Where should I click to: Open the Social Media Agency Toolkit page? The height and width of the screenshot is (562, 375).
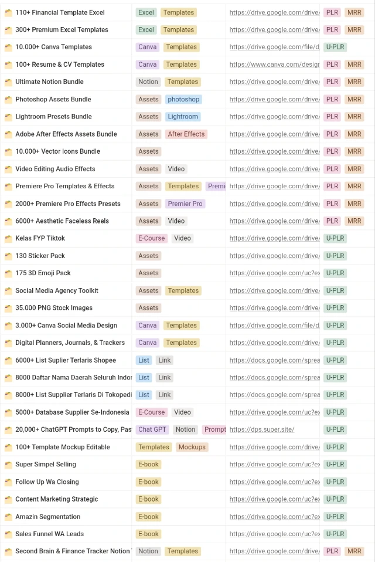(x=56, y=290)
